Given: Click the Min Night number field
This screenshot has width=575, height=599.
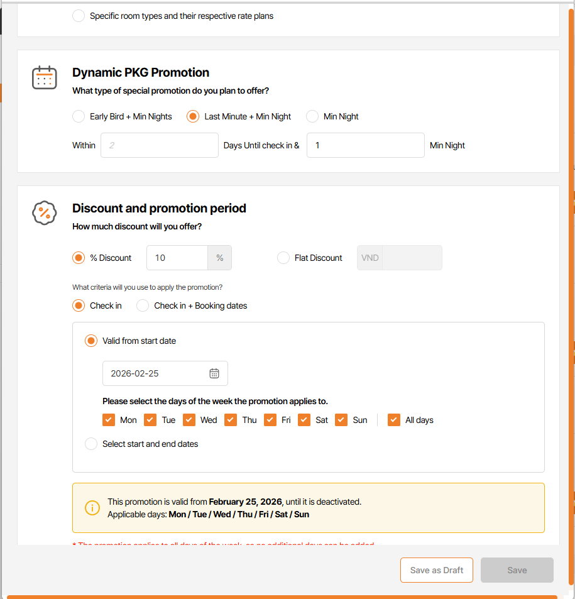Looking at the screenshot, I should coord(365,145).
